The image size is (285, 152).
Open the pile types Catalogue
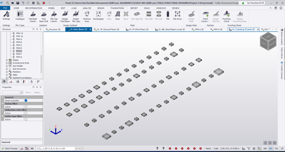20,16
